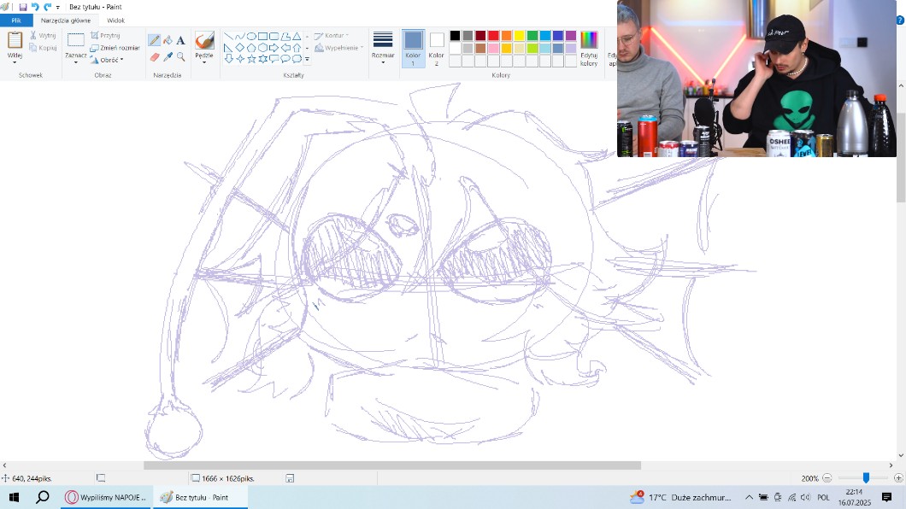
Task: Open the Pędzle brushes dropdown
Action: [x=204, y=60]
